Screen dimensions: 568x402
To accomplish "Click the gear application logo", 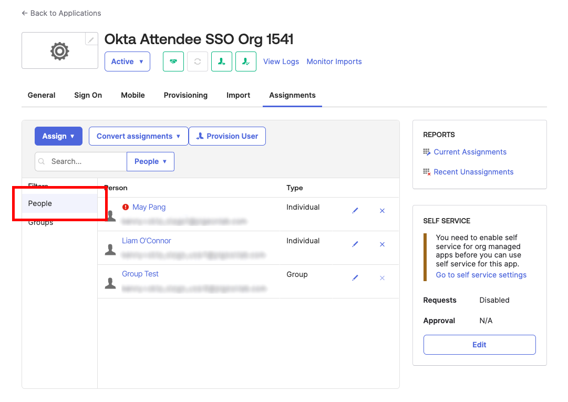I will pos(60,51).
